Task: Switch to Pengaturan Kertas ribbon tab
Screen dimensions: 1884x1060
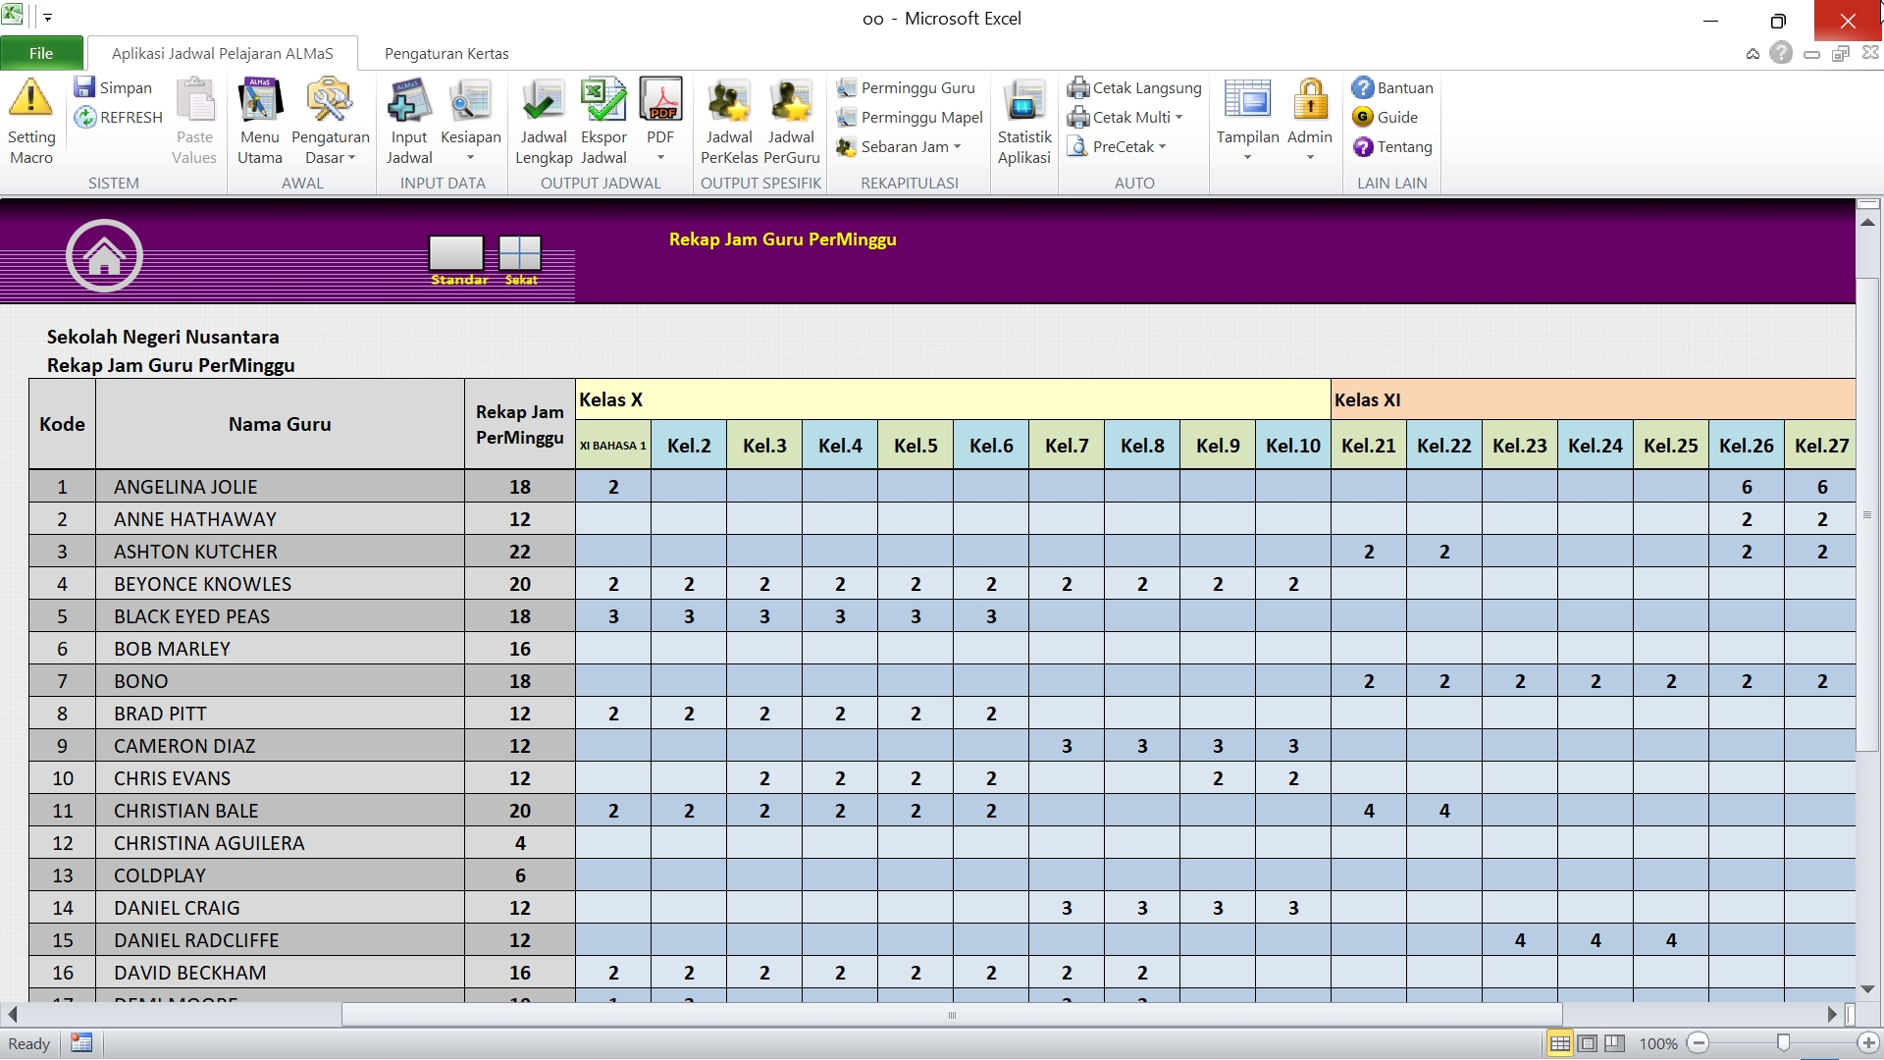Action: 446,53
